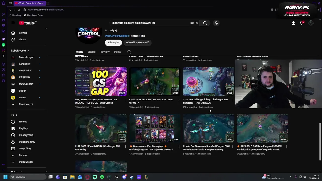
Task: Switch to the Wideo tab
Action: (x=79, y=52)
